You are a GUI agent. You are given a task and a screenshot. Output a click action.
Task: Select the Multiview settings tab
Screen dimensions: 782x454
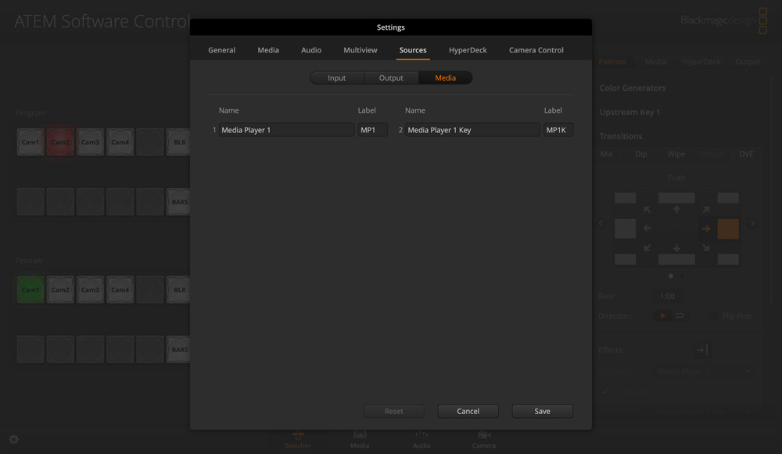click(x=360, y=50)
